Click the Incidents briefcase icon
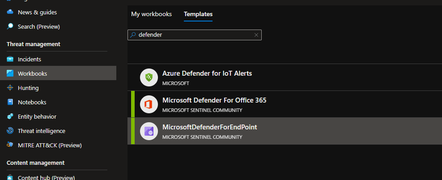The height and width of the screenshot is (180, 442). (10, 59)
